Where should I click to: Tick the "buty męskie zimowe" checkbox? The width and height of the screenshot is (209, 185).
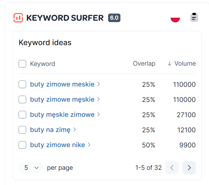click(22, 115)
